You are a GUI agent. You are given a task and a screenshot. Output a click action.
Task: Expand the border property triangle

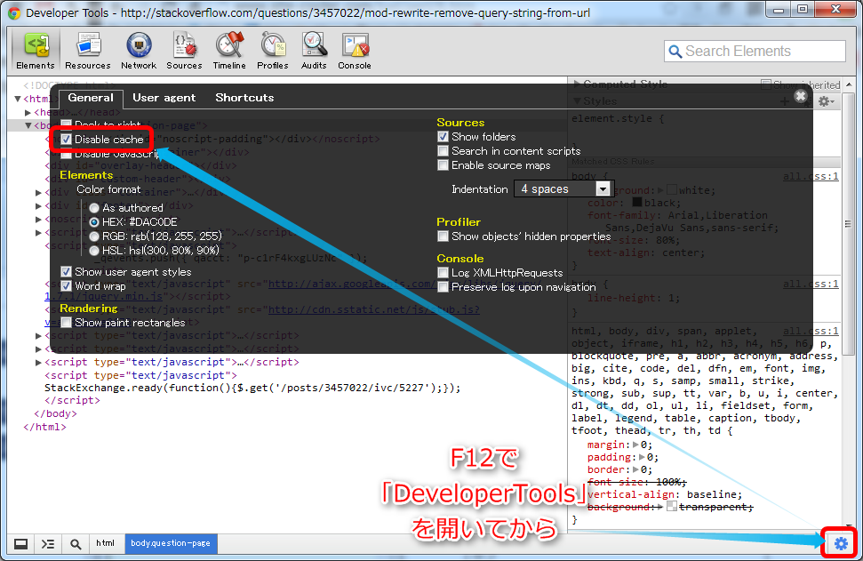coord(635,470)
